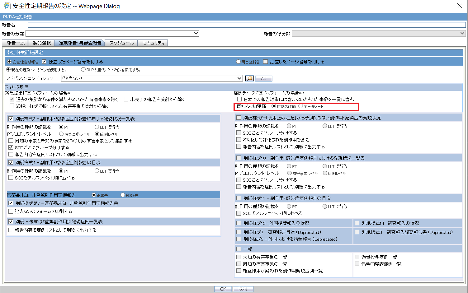Viewport: 468px width, 293px height.
Task: Switch to the 製品選択 tab
Action: click(41, 43)
